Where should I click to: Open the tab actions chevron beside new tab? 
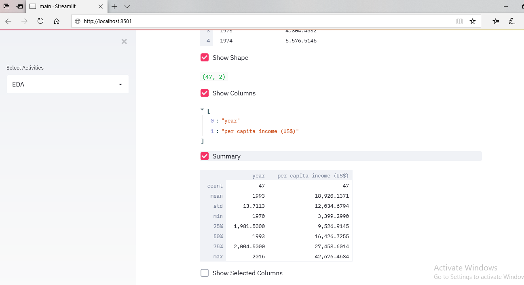coord(127,6)
